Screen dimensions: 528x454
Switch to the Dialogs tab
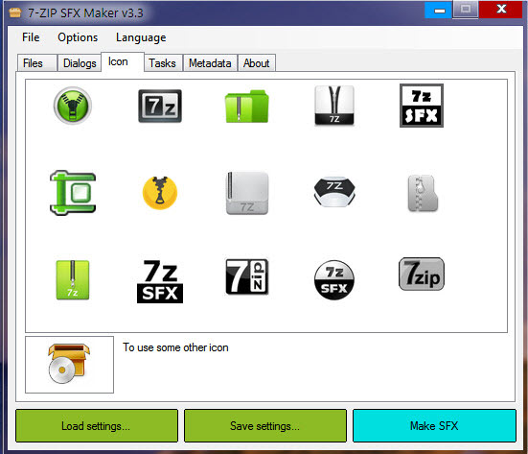point(80,62)
